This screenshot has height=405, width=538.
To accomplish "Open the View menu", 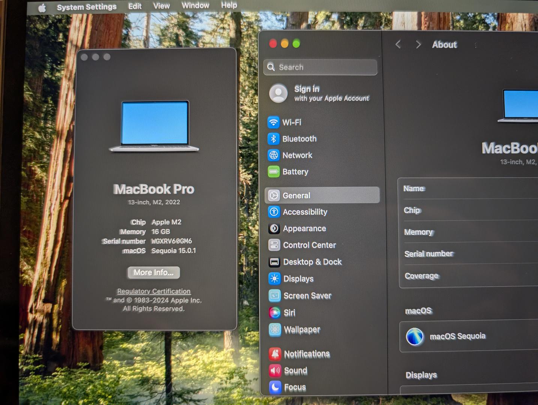I will click(161, 6).
